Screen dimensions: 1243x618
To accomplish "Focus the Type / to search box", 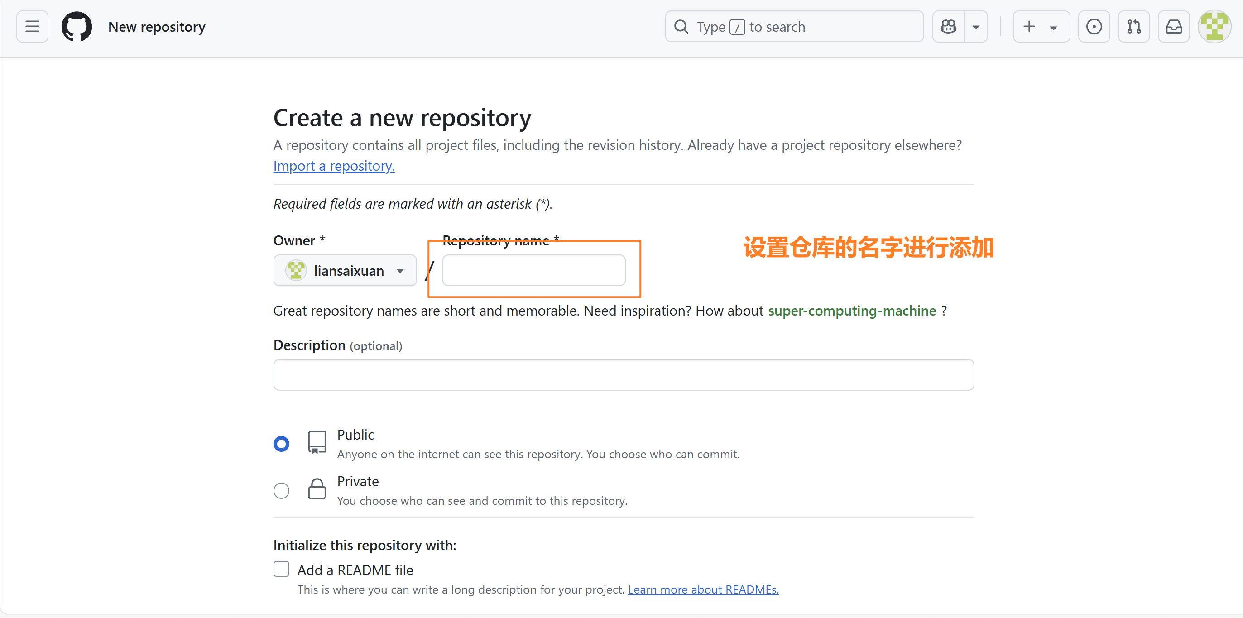I will [794, 27].
